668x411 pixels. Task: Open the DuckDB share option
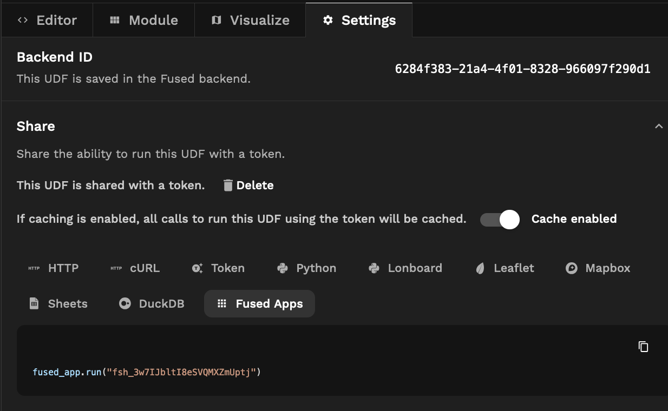[x=152, y=304]
